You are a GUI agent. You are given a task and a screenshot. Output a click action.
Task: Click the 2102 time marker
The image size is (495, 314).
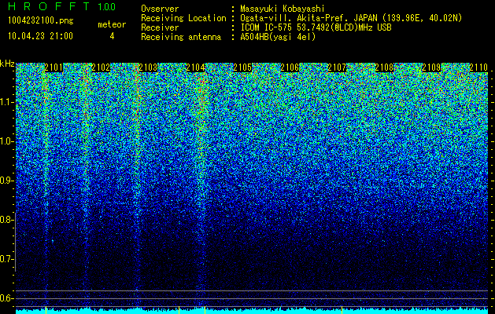pos(101,68)
